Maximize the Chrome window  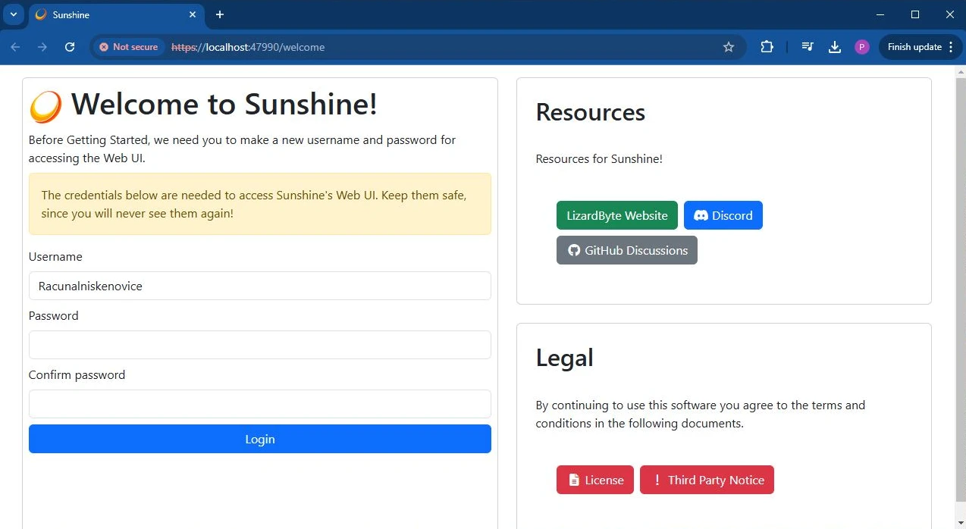pyautogui.click(x=915, y=14)
